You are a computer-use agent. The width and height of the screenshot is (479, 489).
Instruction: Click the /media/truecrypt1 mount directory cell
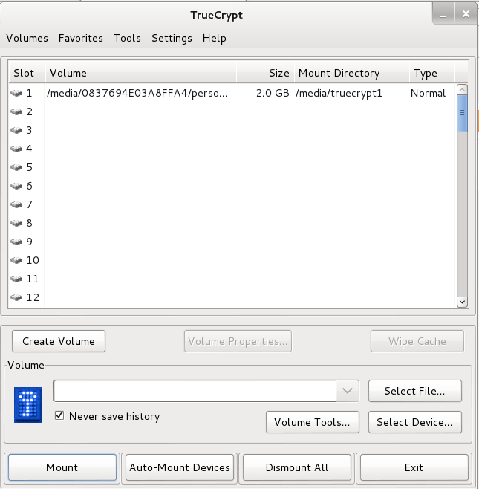[339, 93]
